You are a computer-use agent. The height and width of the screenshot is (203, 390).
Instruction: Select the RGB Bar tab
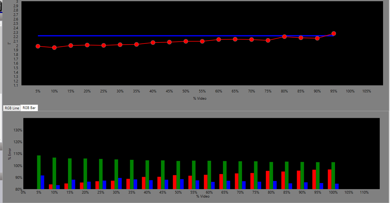coord(29,108)
